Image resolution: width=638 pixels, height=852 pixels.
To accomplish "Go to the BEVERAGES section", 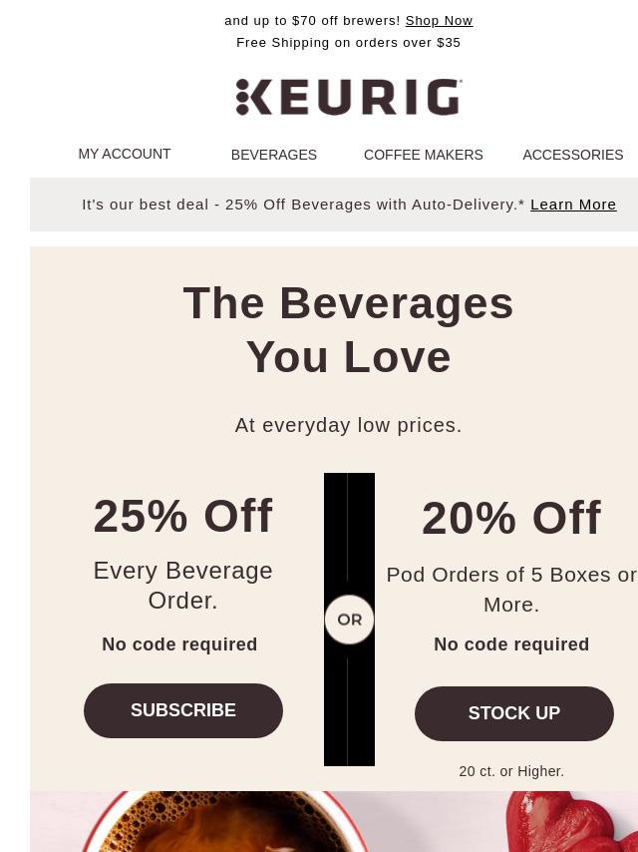I will (x=274, y=155).
